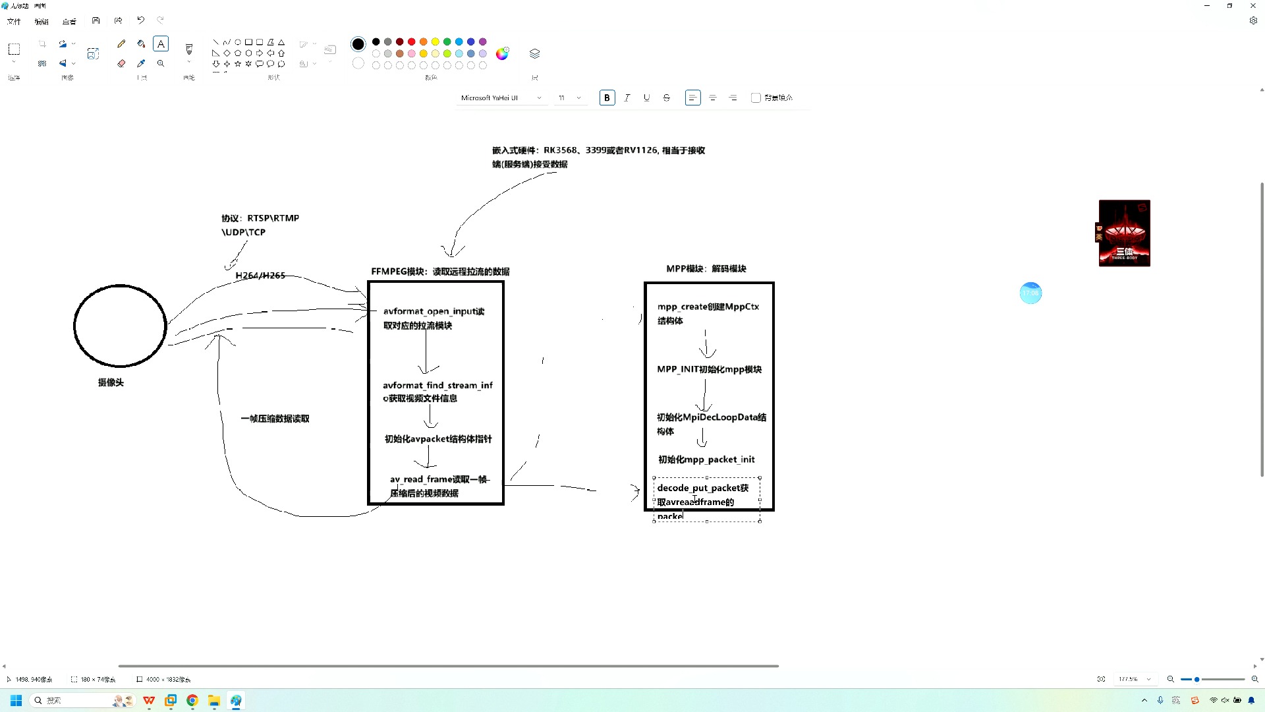
Task: Open the font size 11 dropdown
Action: [570, 98]
